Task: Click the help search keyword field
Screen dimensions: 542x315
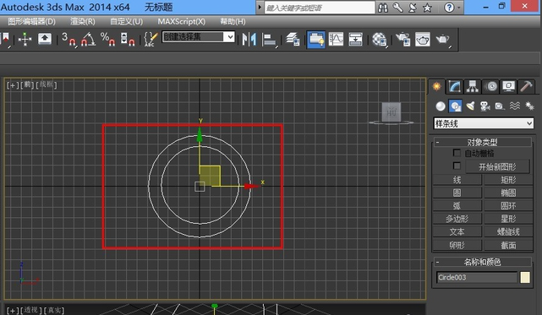Action: click(320, 8)
